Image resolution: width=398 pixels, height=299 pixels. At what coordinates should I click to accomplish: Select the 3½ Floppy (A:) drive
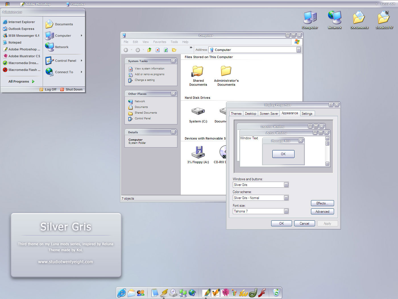coord(198,152)
